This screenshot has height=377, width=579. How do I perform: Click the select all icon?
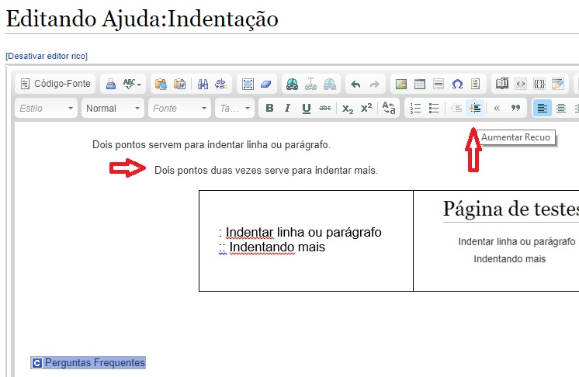248,84
